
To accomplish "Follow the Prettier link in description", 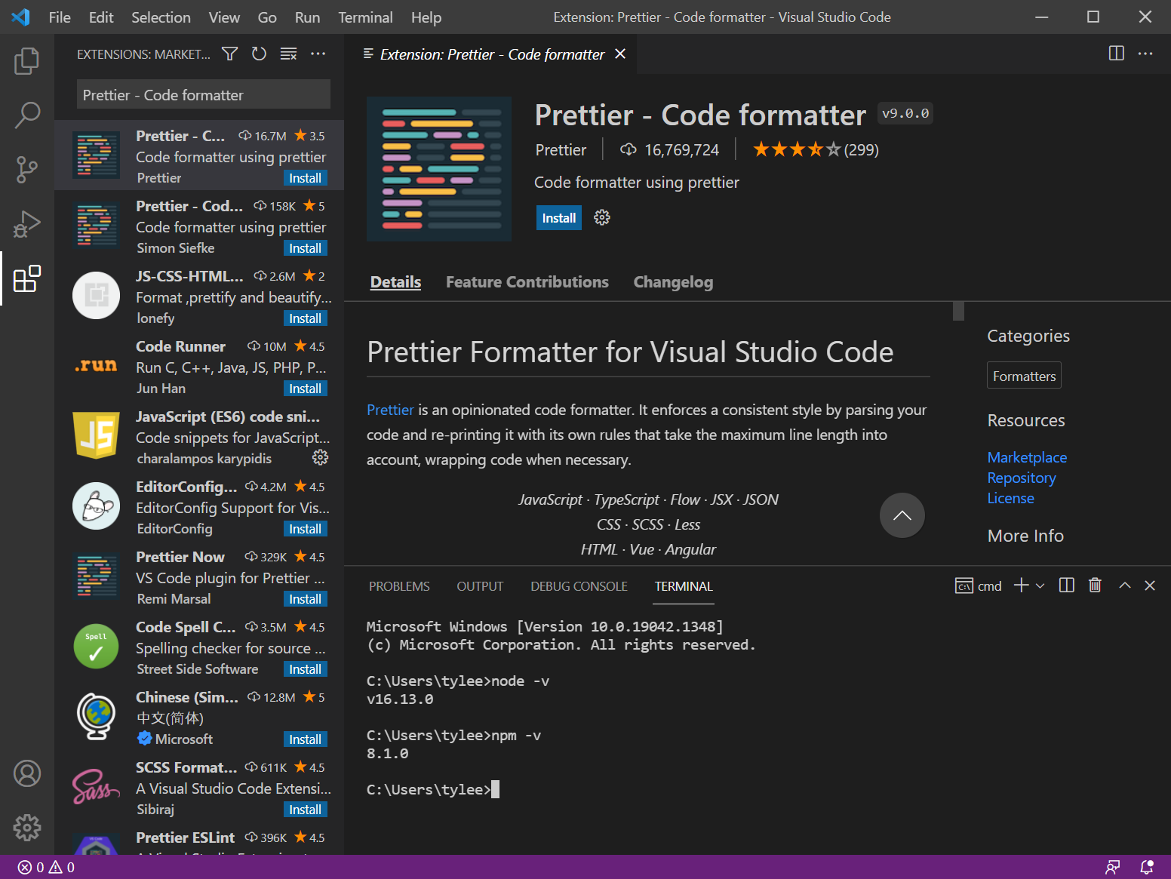I will (x=390, y=410).
